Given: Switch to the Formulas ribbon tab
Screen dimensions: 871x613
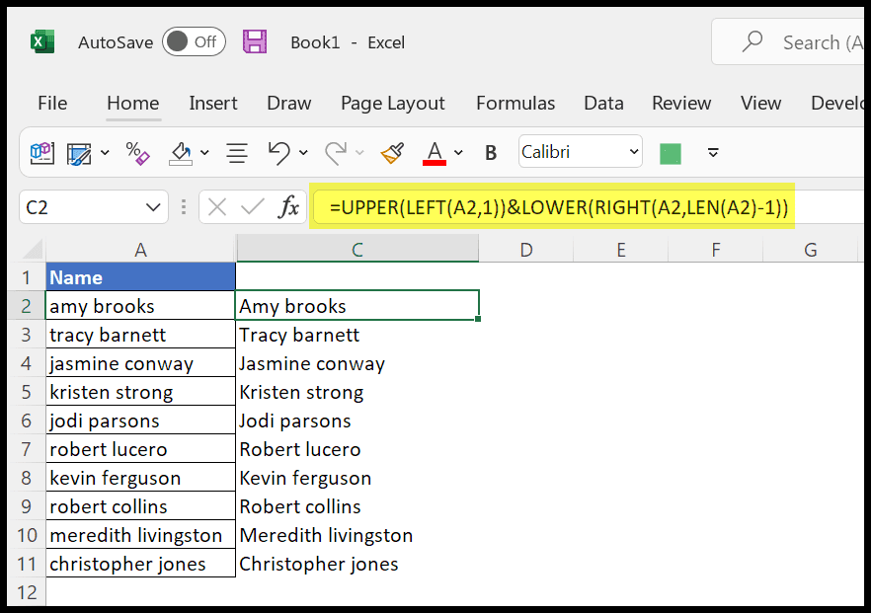Looking at the screenshot, I should coord(515,103).
